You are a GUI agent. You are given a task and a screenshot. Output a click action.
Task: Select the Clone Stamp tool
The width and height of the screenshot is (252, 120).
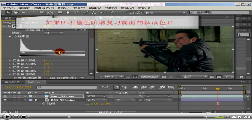94,12
